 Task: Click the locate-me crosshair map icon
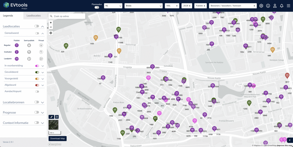51,33
